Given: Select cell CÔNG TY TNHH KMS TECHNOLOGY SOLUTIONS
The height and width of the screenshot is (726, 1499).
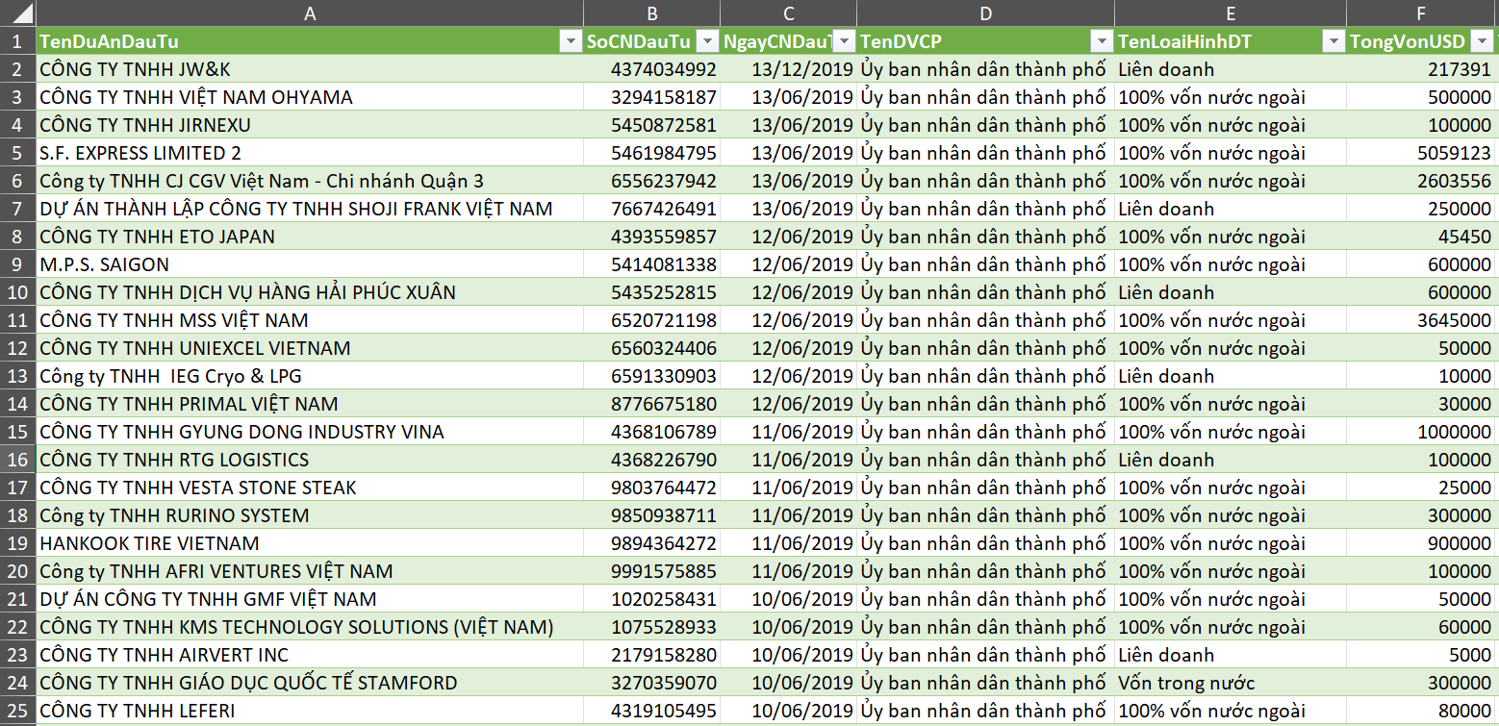Looking at the screenshot, I should click(x=309, y=627).
